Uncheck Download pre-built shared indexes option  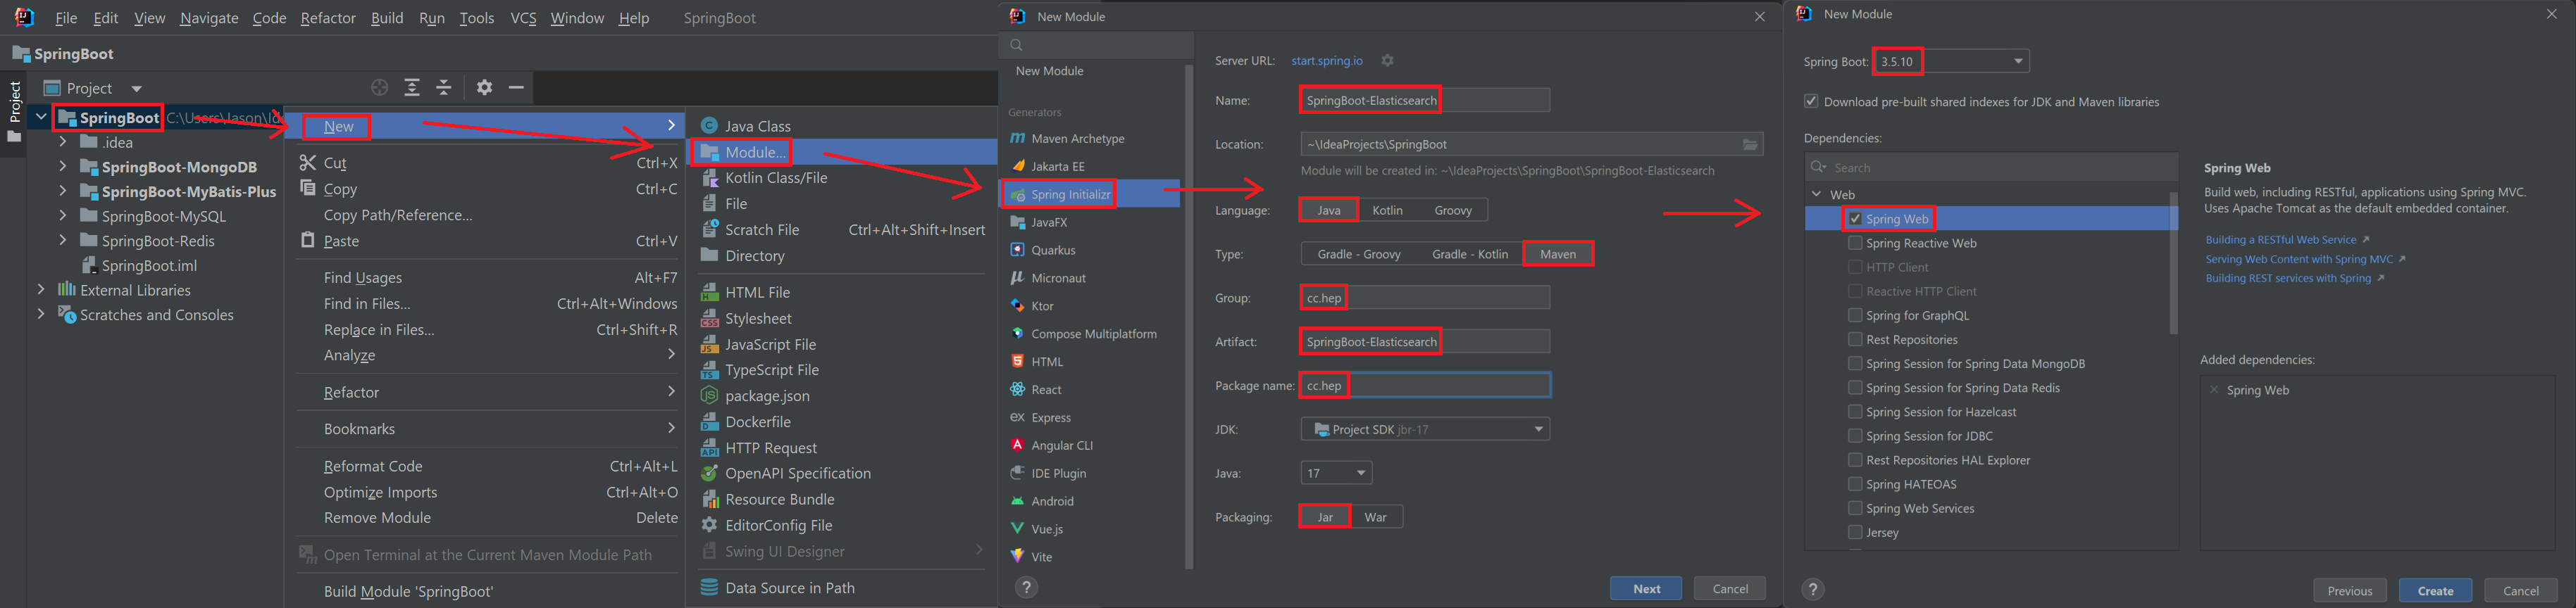[x=1811, y=102]
